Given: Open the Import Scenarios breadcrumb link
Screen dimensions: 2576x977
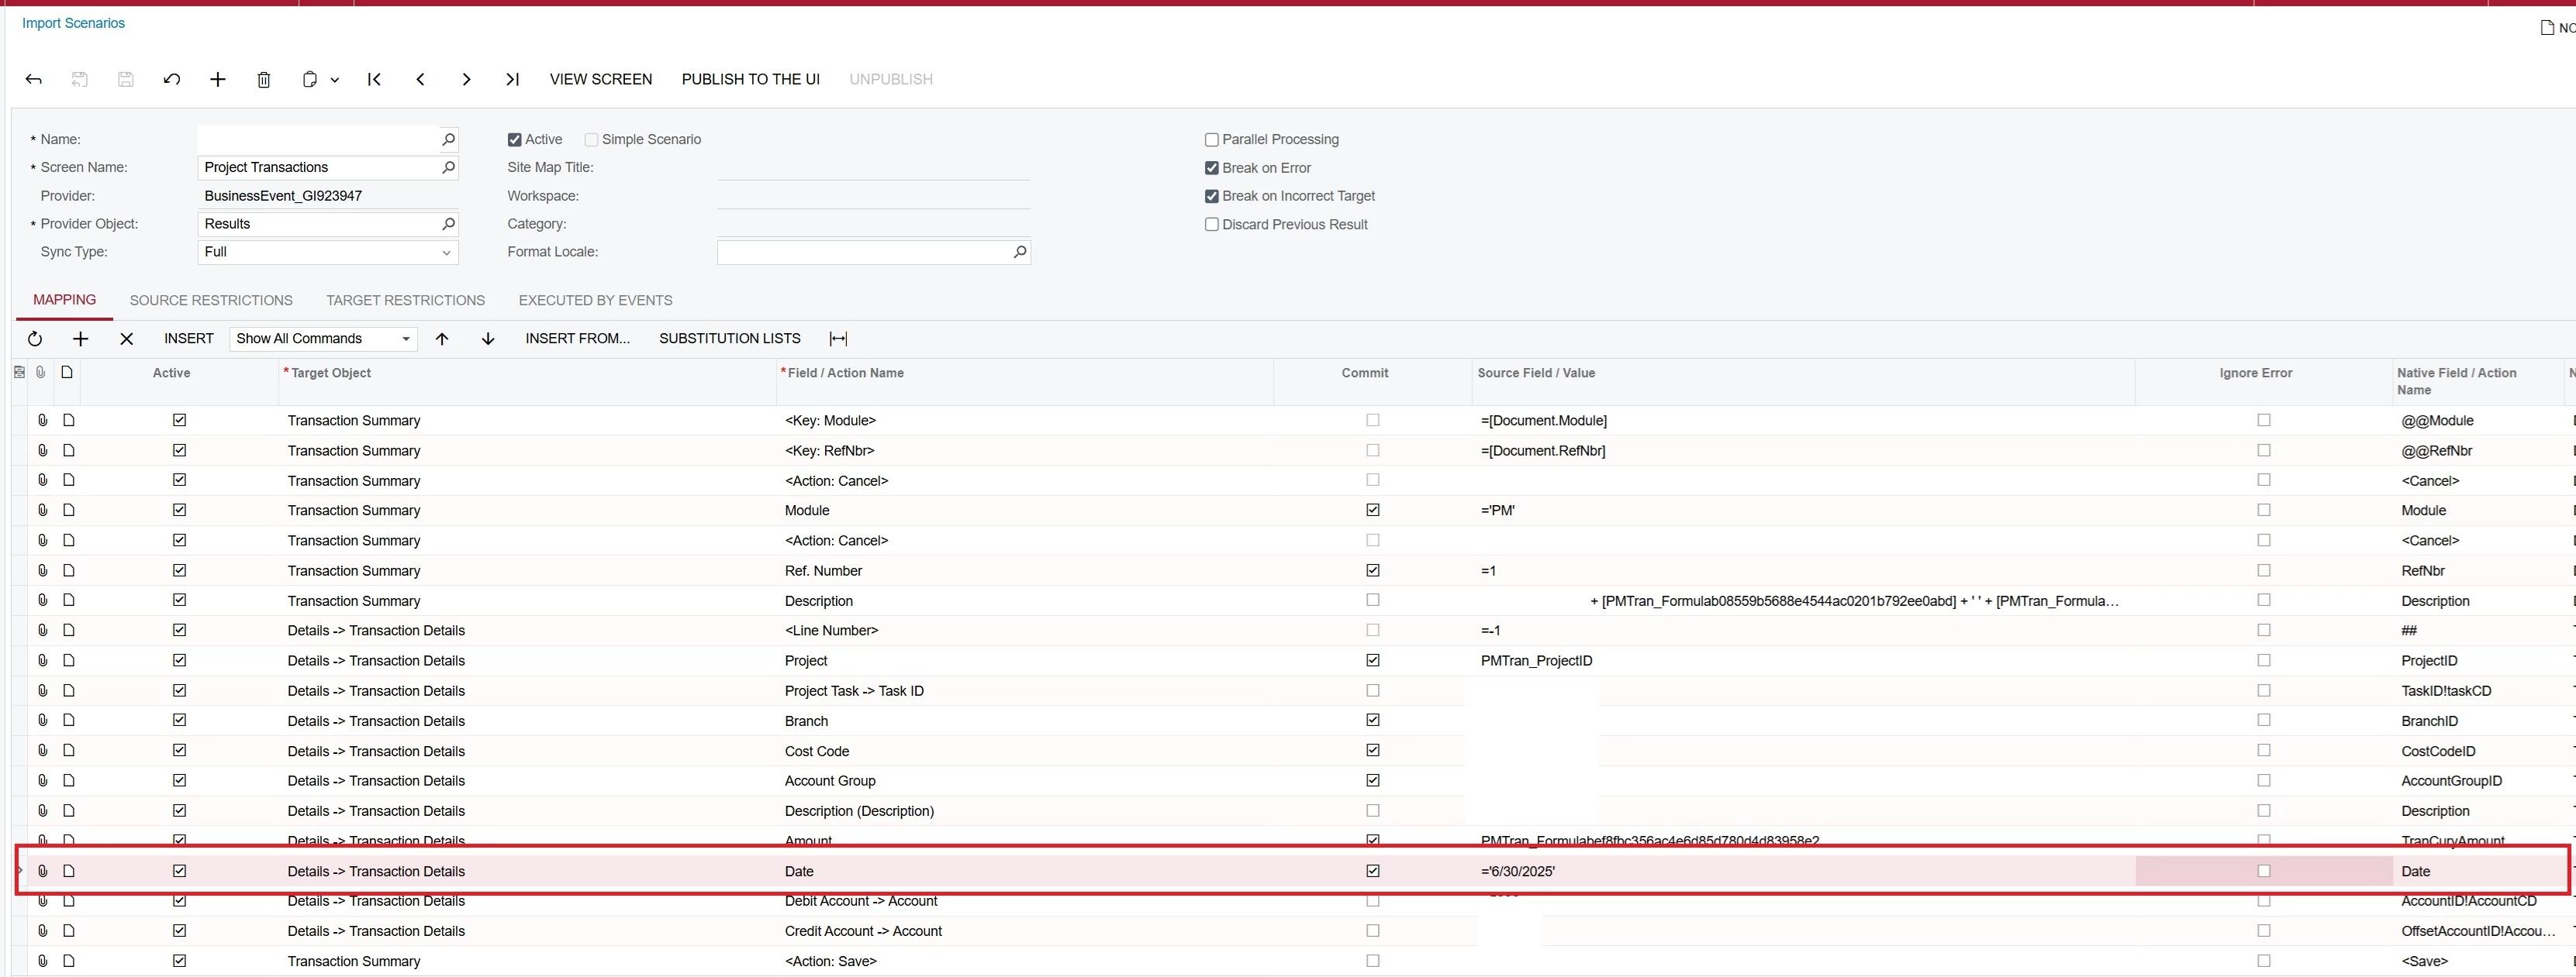Looking at the screenshot, I should tap(73, 23).
